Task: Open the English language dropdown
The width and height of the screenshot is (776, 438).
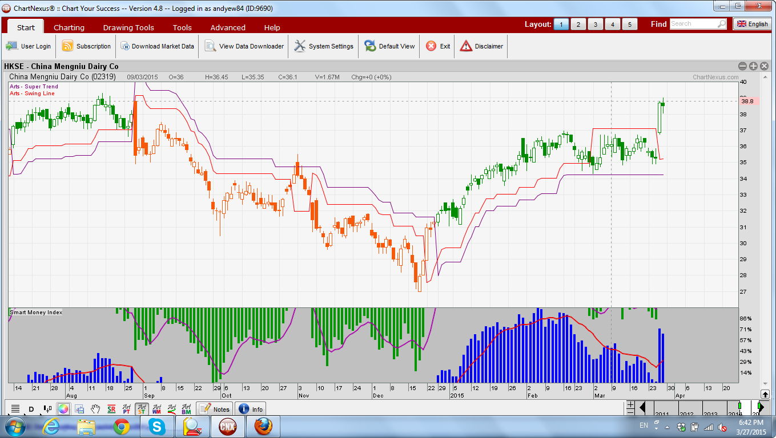Action: point(752,24)
